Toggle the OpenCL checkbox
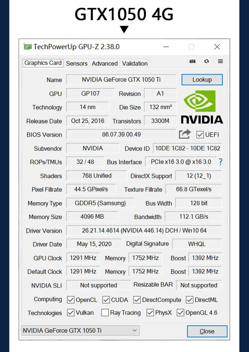249x352 pixels. (x=71, y=300)
